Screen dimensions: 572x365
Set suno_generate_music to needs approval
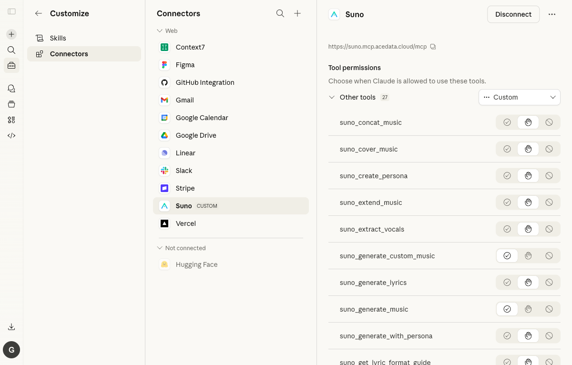(x=528, y=309)
